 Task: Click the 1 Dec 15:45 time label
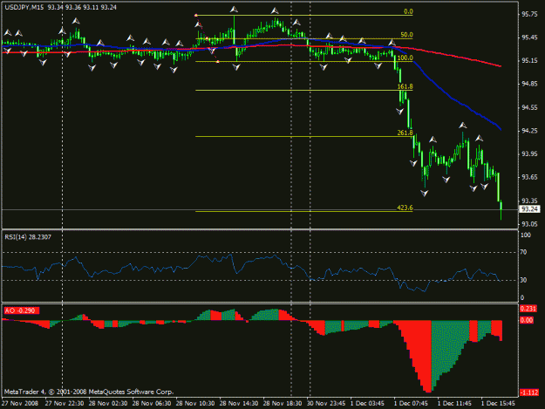(x=498, y=403)
